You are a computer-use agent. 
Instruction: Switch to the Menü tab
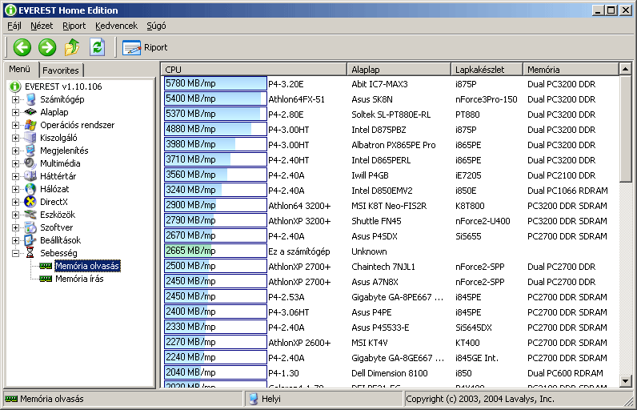tap(20, 69)
